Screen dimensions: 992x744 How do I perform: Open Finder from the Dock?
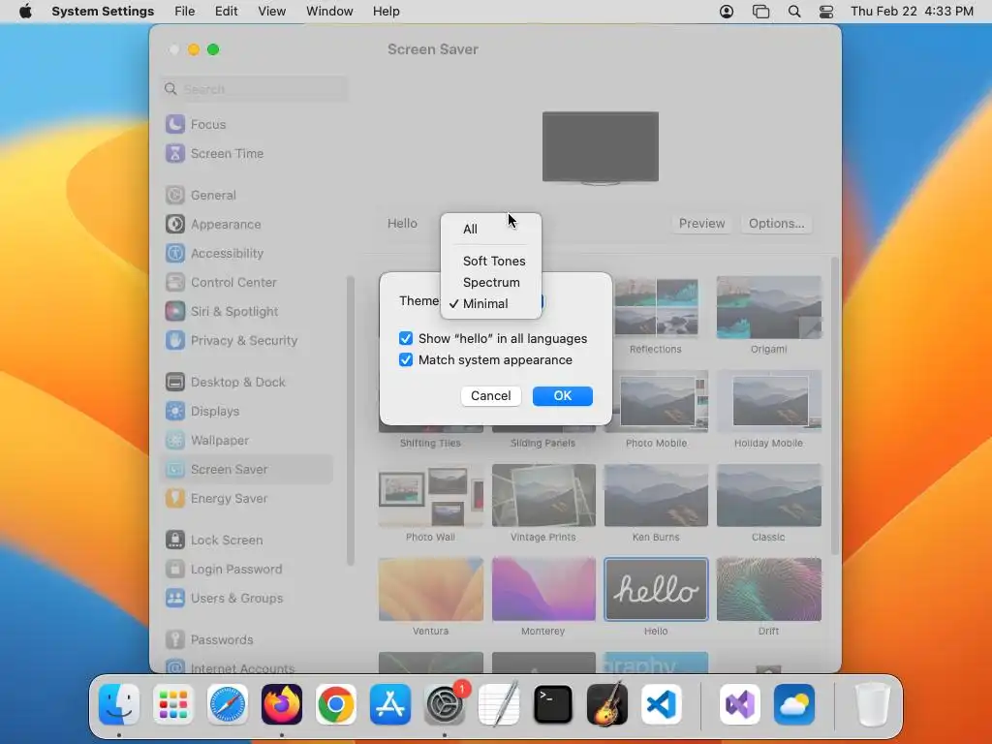(119, 704)
